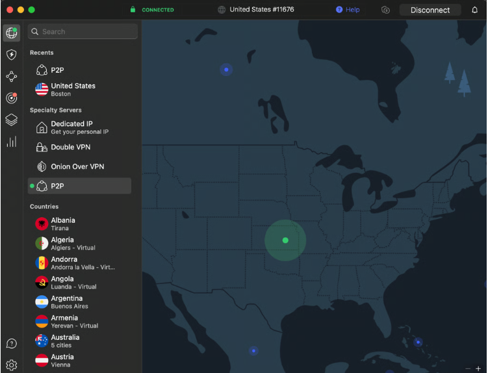The height and width of the screenshot is (373, 488).
Task: Click the blue server dot in Mexico
Action: pos(253,351)
